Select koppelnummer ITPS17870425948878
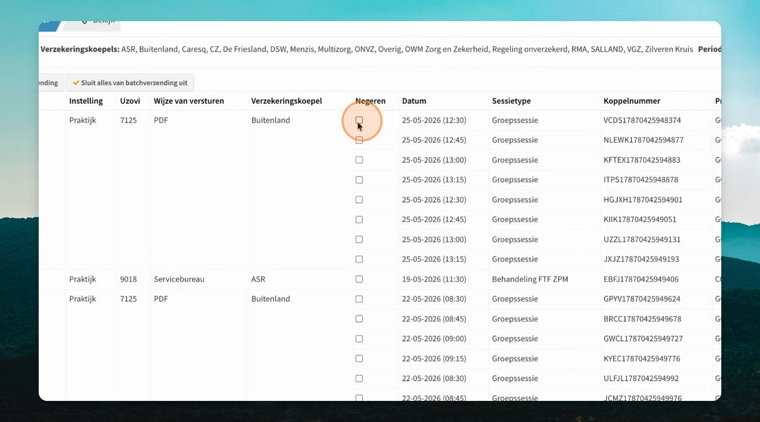 pos(641,180)
